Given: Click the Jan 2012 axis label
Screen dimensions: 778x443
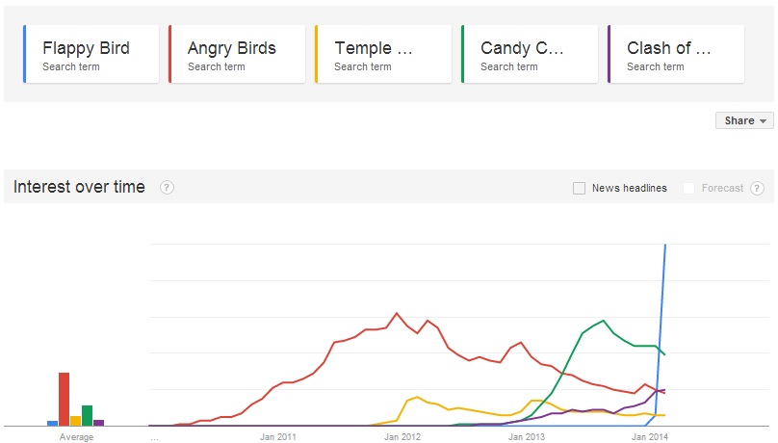Looking at the screenshot, I should (x=402, y=437).
